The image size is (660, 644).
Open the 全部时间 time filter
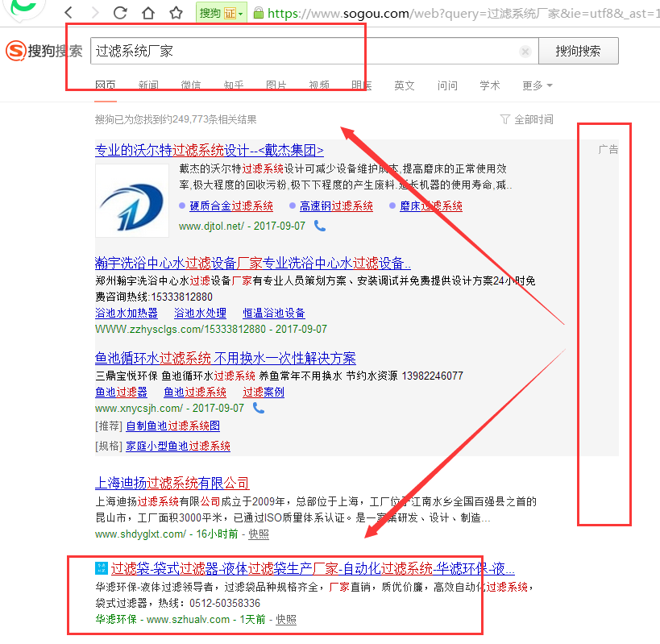point(527,119)
